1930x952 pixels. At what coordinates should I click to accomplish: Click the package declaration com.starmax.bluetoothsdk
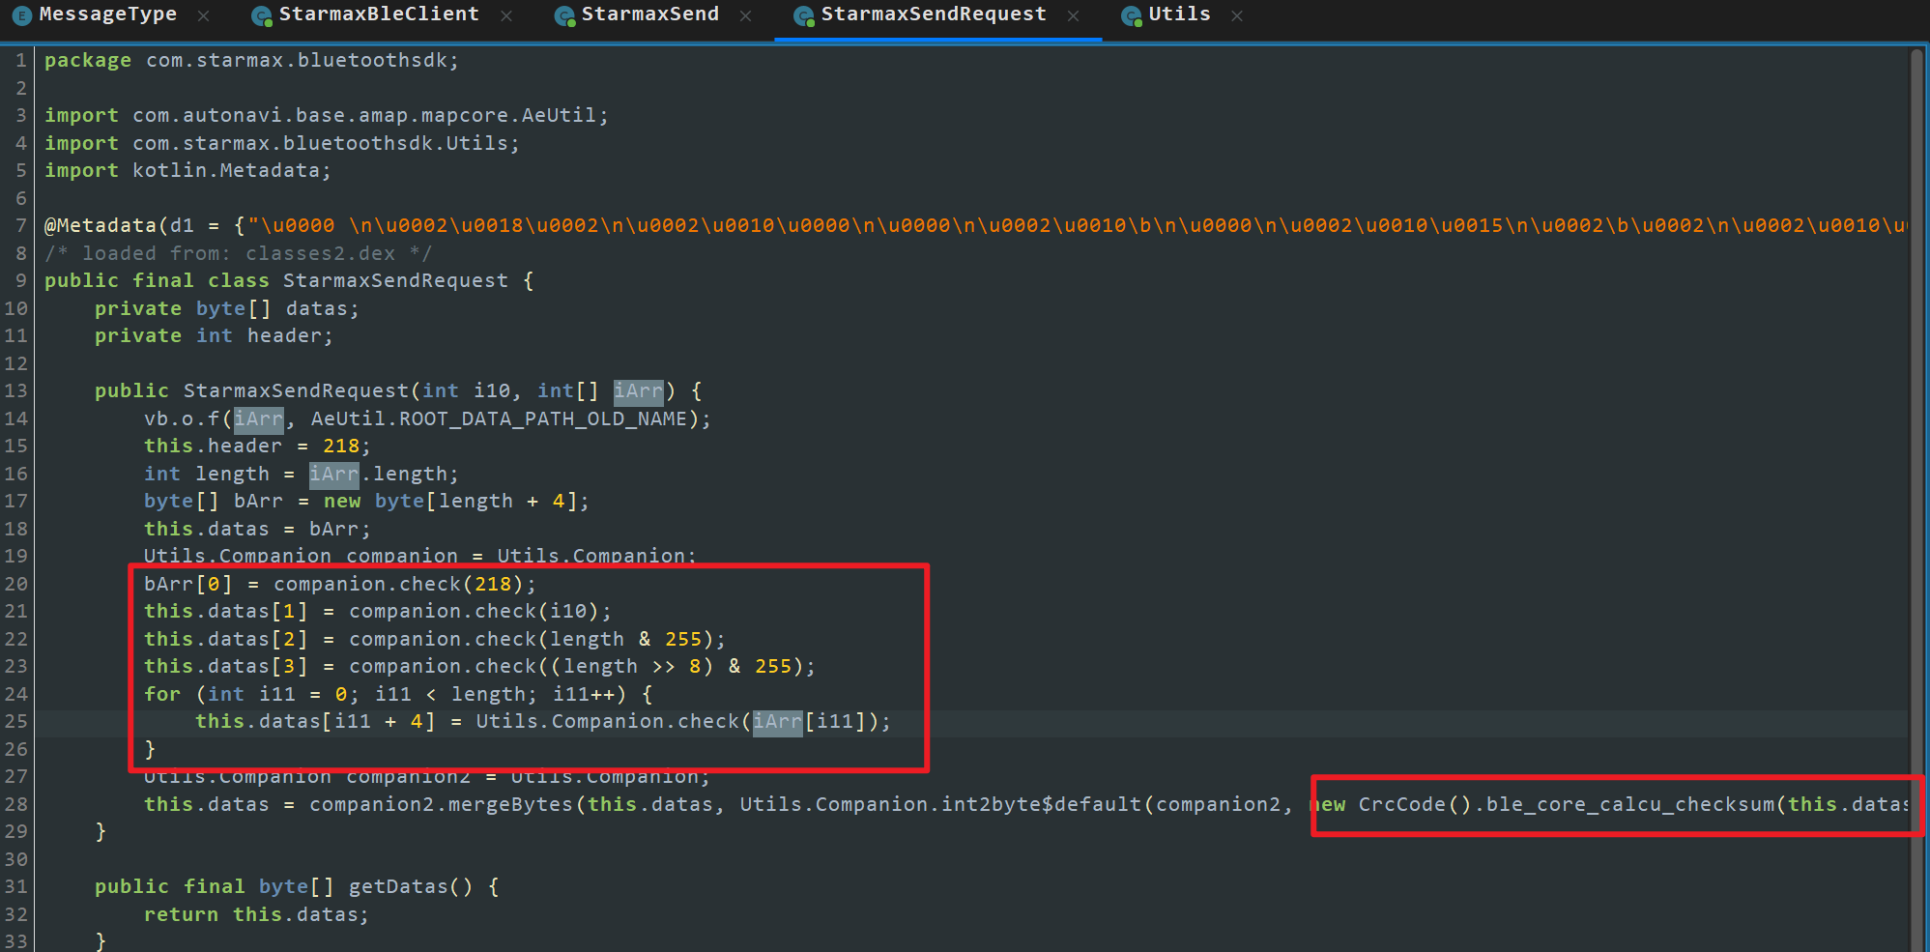pyautogui.click(x=251, y=60)
